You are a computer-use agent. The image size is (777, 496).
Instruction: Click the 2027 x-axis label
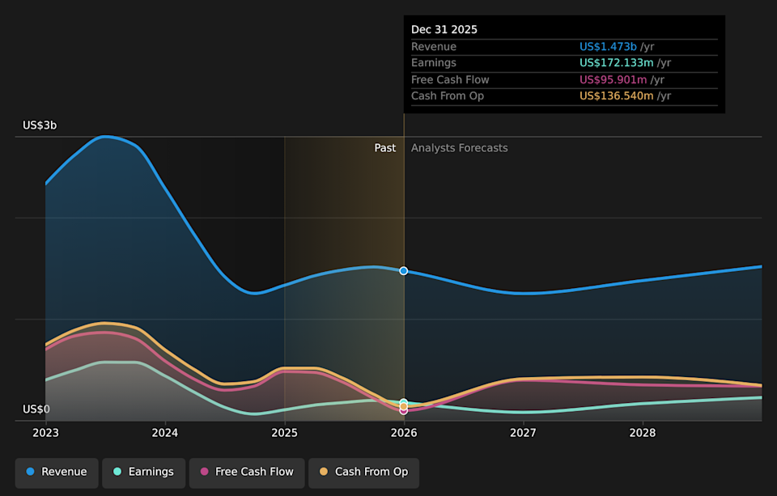524,433
